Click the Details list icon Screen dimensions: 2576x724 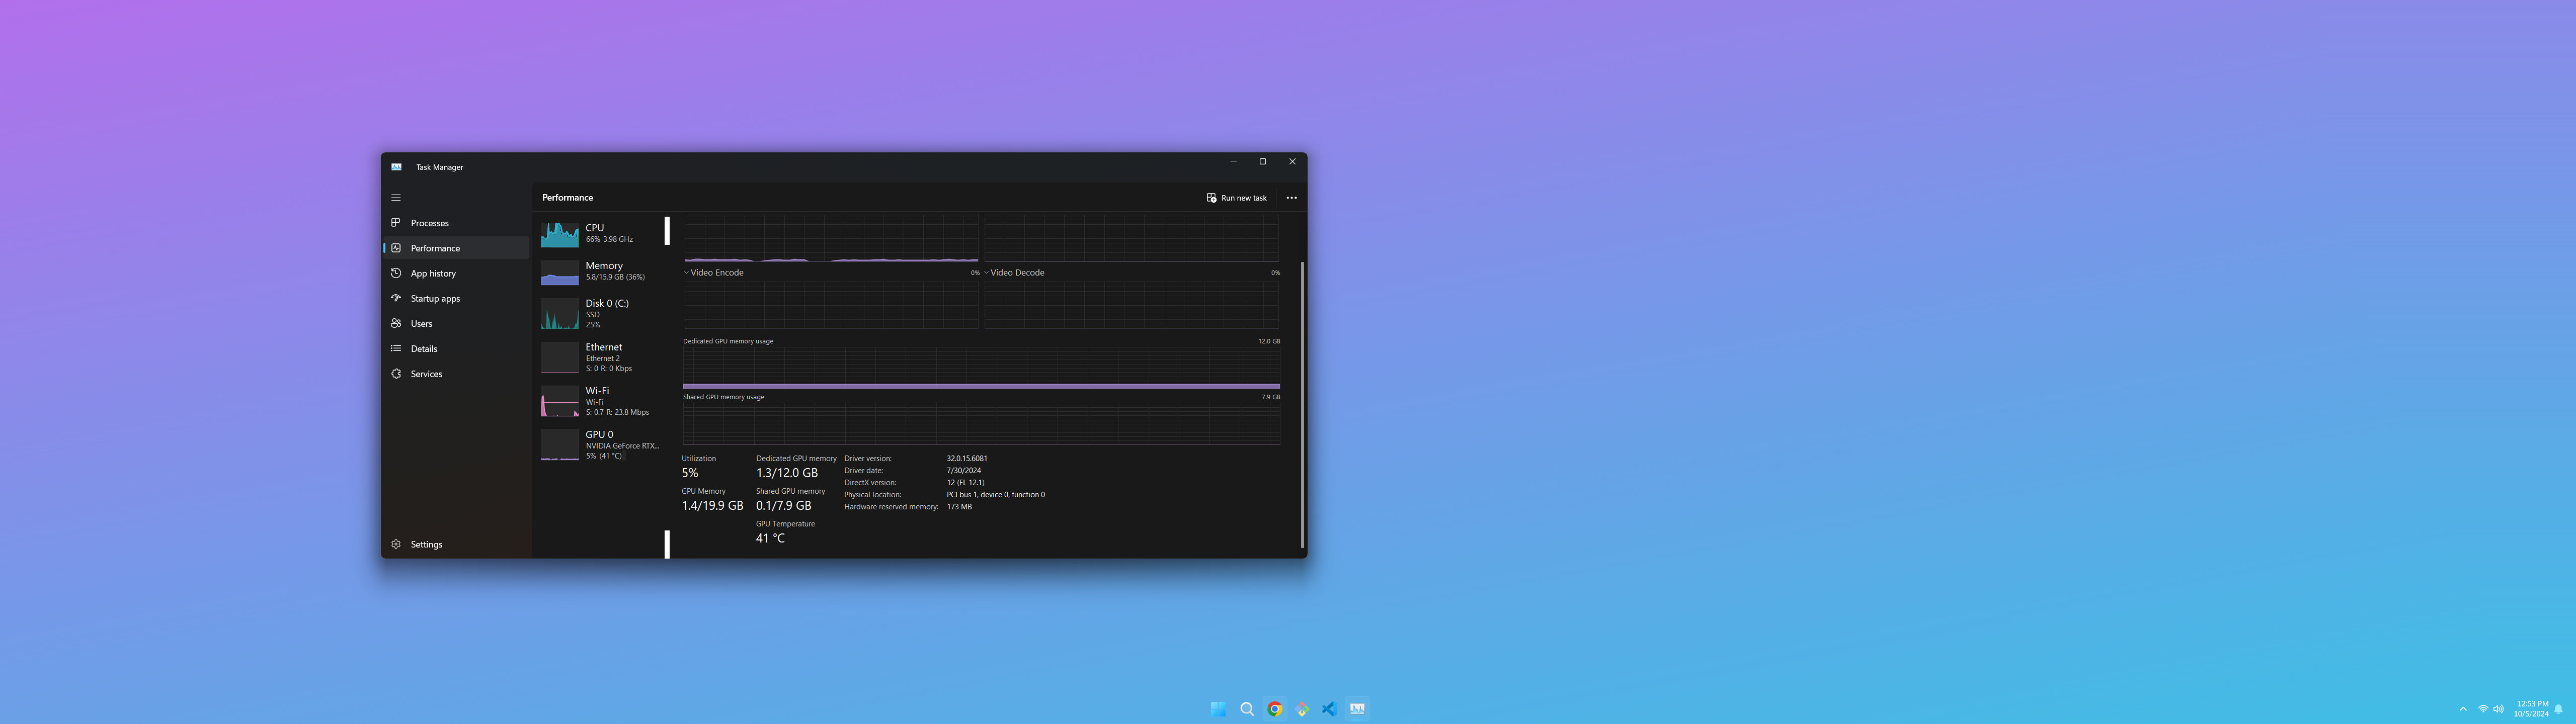[x=396, y=348]
